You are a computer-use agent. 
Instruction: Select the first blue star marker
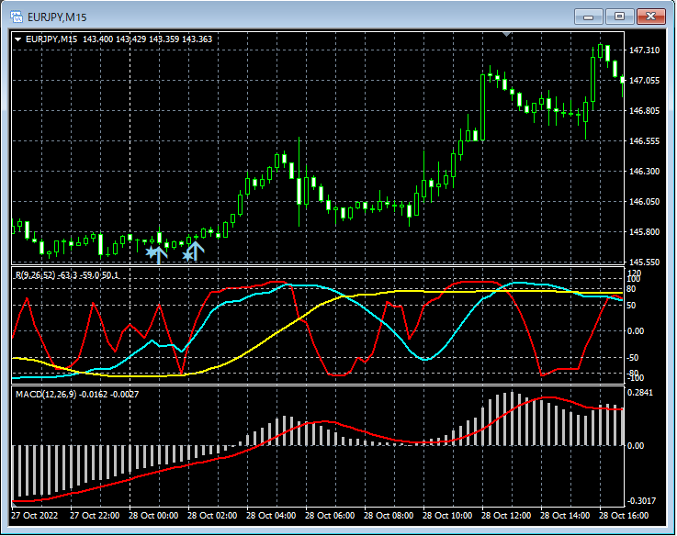151,251
